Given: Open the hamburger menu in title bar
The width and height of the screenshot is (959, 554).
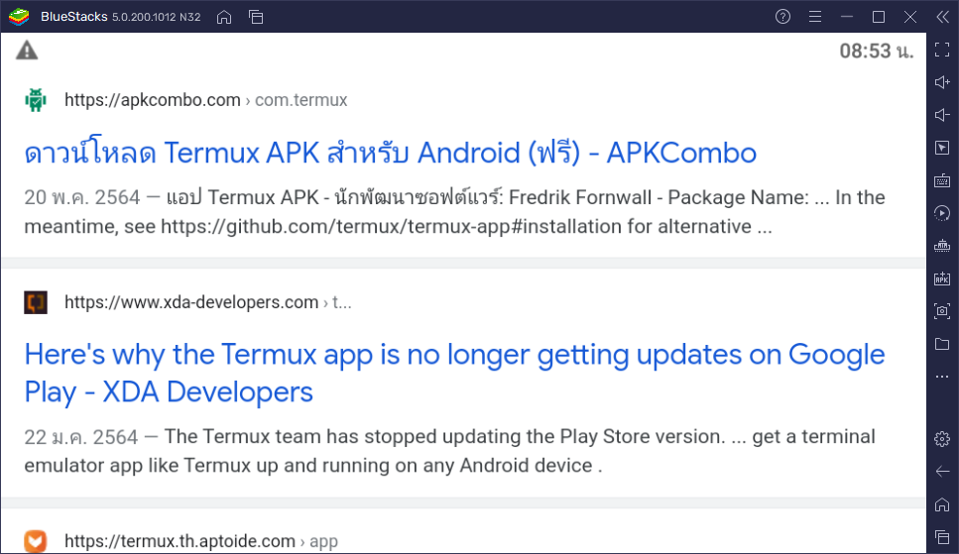Looking at the screenshot, I should [x=814, y=17].
